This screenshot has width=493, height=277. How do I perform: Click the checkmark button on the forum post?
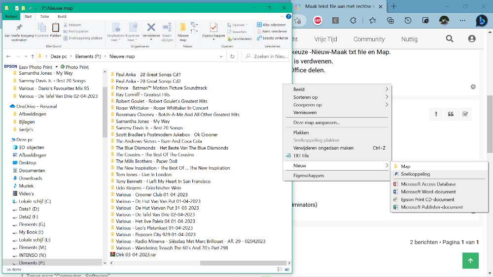(465, 114)
